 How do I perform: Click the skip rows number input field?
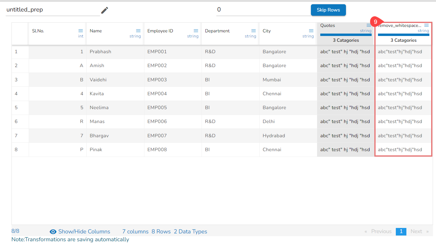point(263,10)
